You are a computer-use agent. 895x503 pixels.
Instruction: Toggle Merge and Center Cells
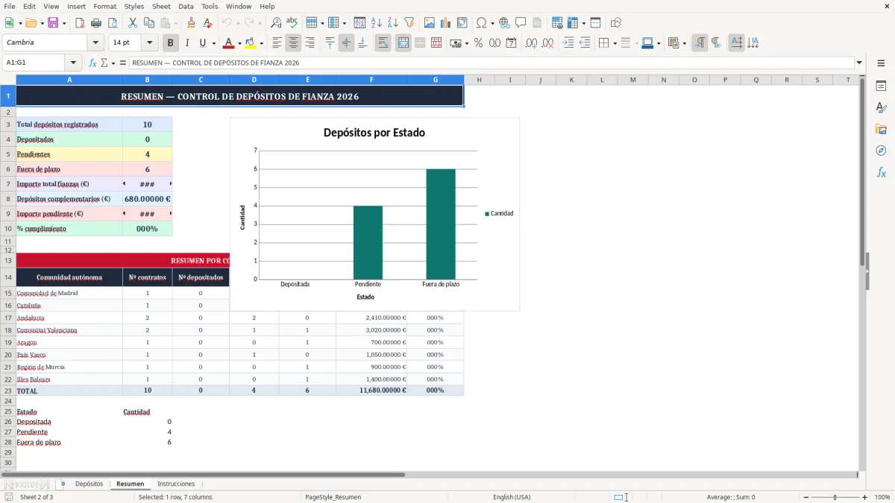[403, 43]
